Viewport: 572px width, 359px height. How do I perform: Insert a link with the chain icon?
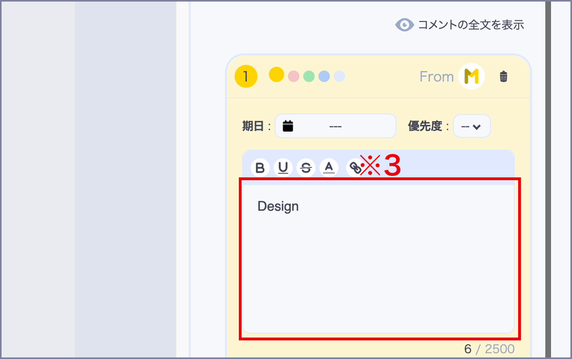point(355,168)
